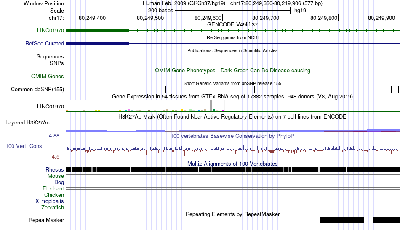Click the H3K27Ac purple signal band
The height and width of the screenshot is (230, 400).
[232, 130]
